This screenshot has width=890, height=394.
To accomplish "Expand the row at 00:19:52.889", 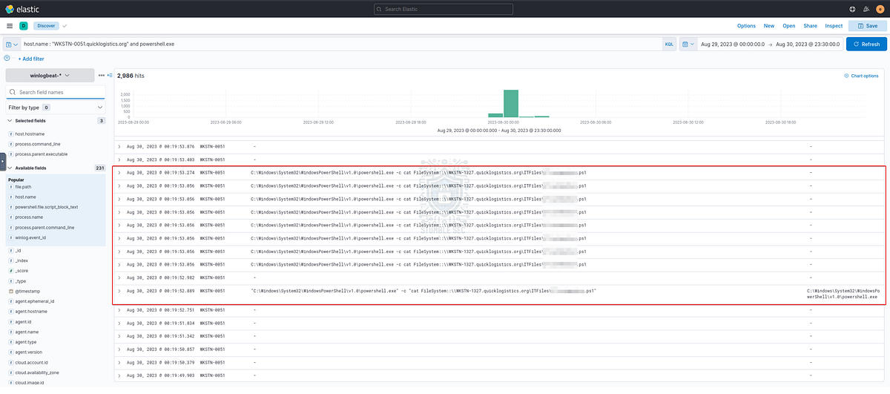I will click(x=120, y=292).
